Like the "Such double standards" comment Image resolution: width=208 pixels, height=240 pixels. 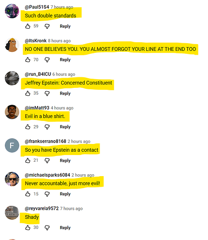28,26
